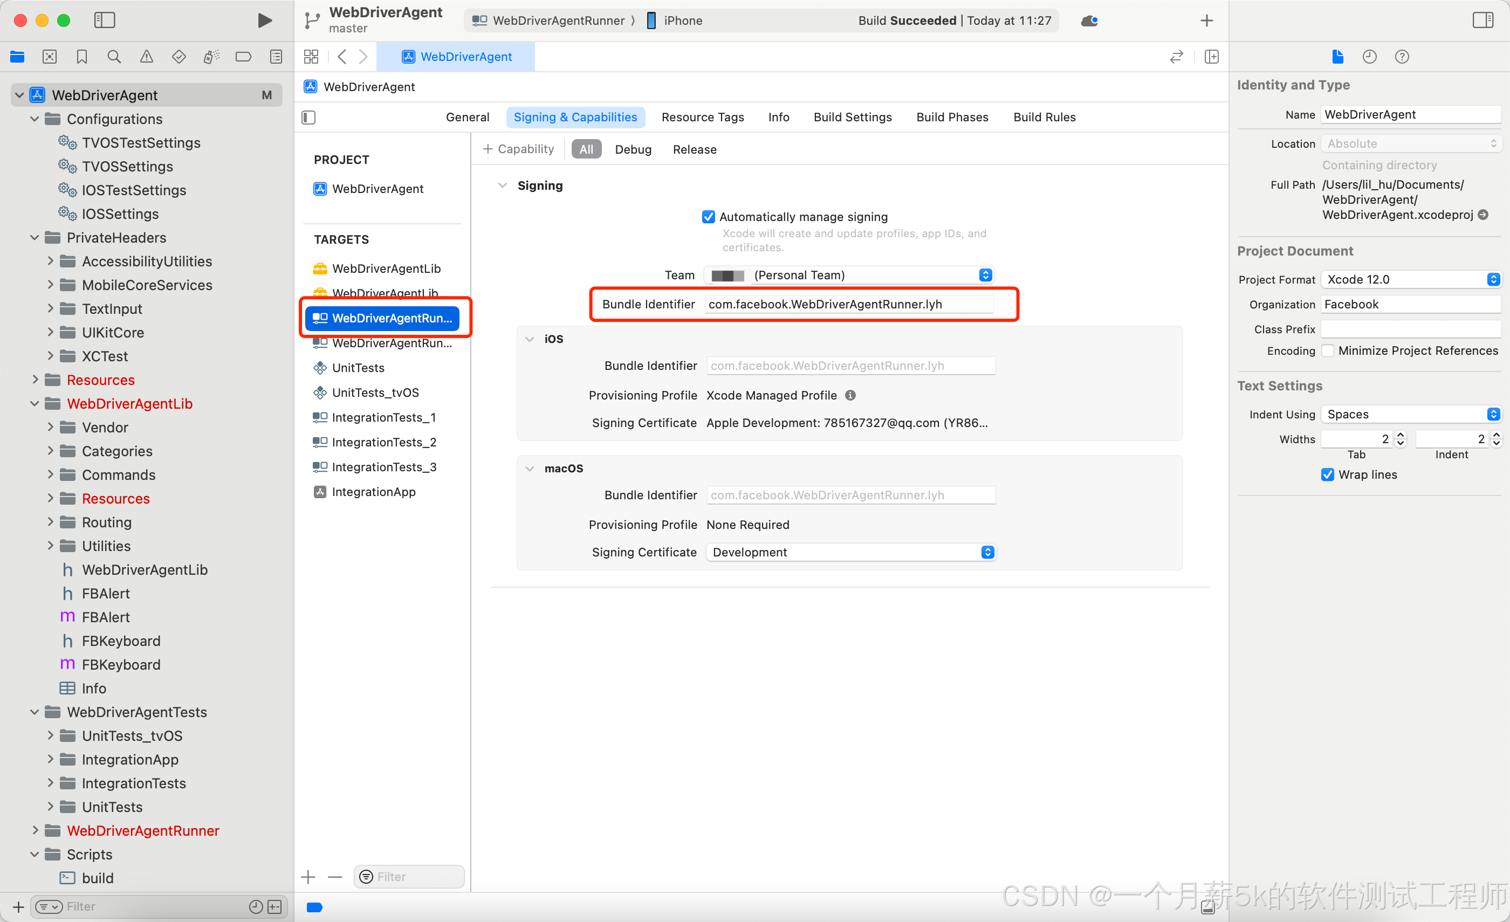
Task: Select the Debug configuration filter
Action: pyautogui.click(x=633, y=149)
